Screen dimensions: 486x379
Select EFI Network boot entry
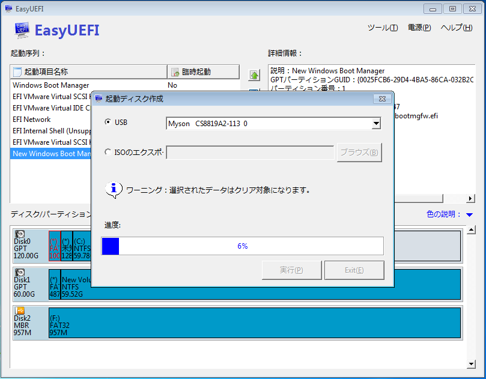coord(32,120)
